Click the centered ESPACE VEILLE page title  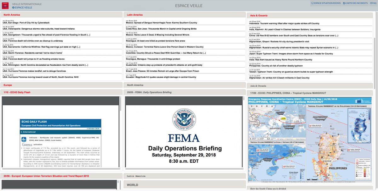pyautogui.click(x=189, y=6)
